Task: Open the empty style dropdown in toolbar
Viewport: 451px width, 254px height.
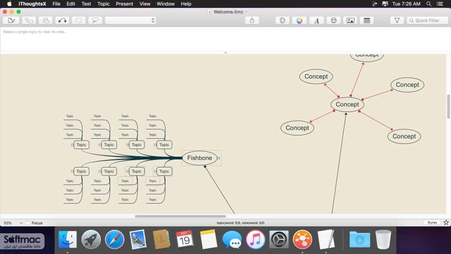Action: [131, 20]
